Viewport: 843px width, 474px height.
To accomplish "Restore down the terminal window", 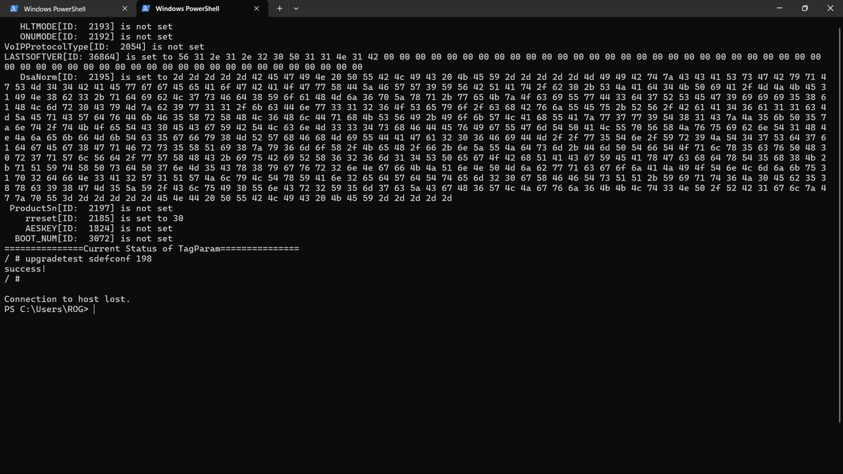I will point(804,9).
